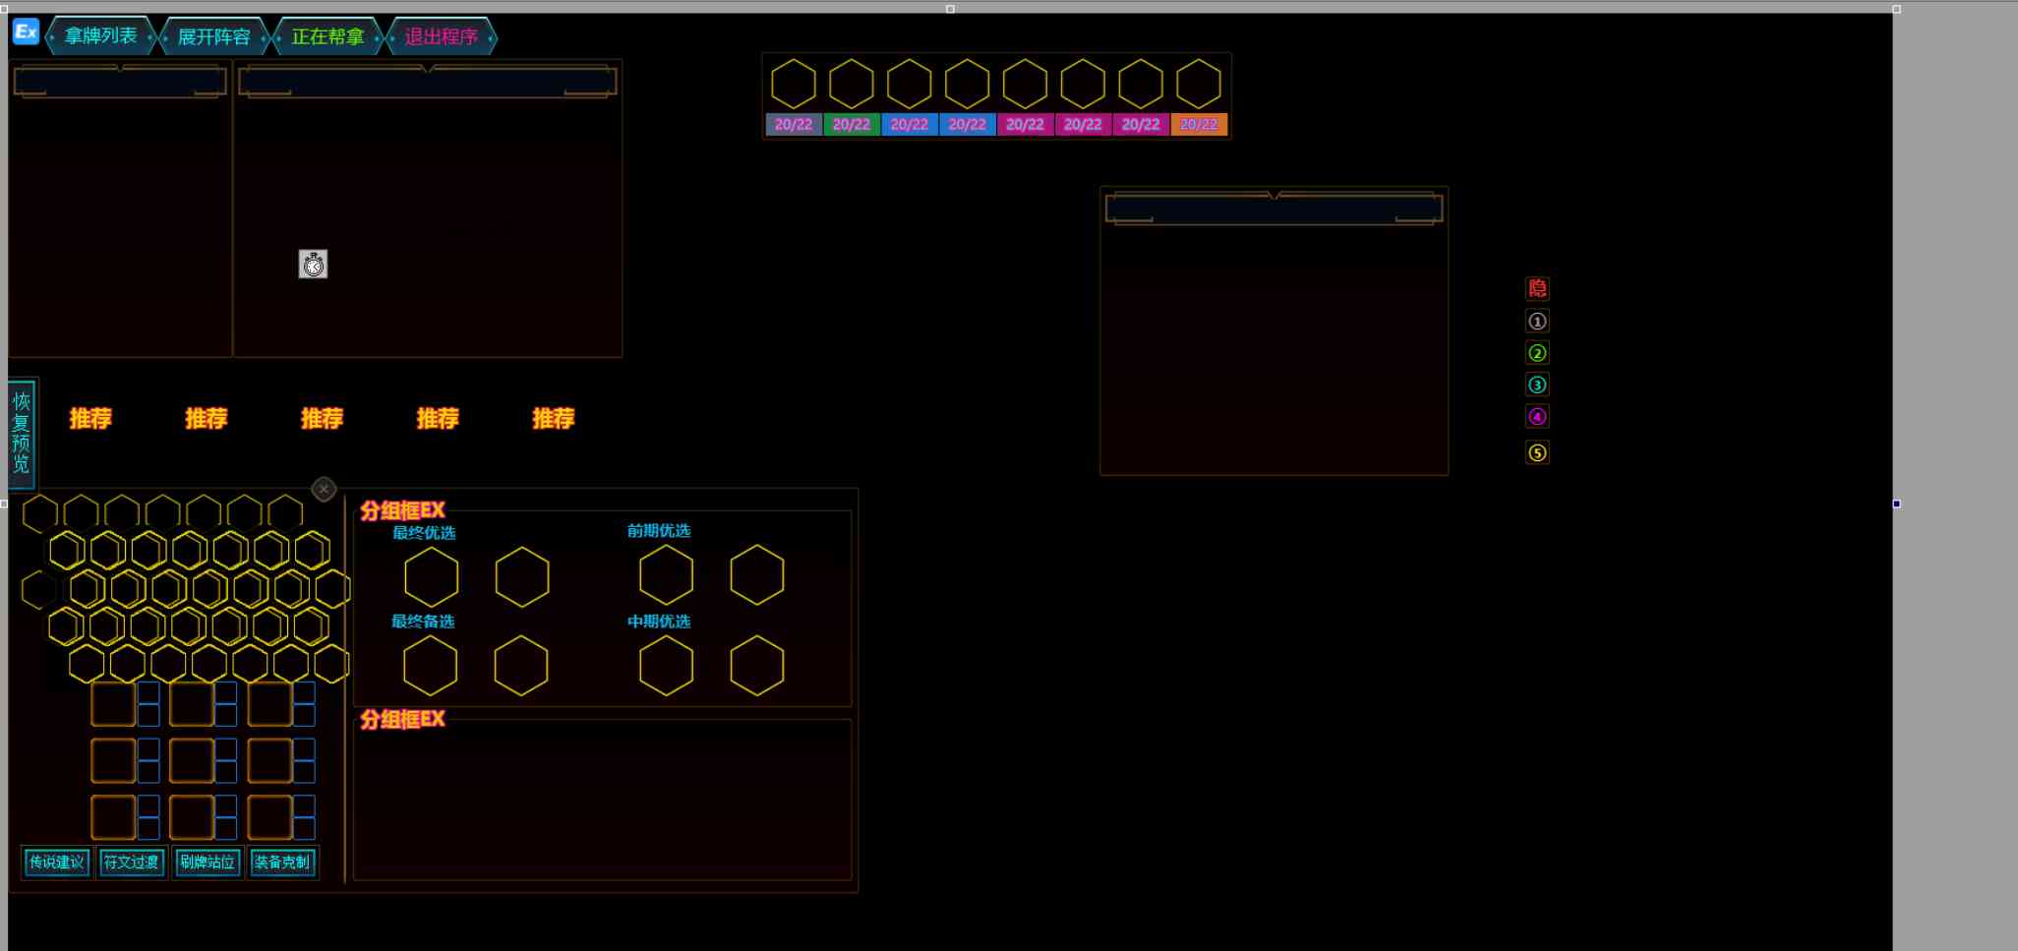
Task: Open the 展开阵容 tab
Action: [213, 37]
